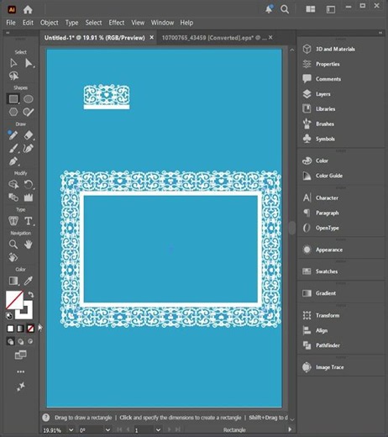This screenshot has height=437, width=388.
Task: Pick the Eyedropper tool
Action: click(29, 281)
